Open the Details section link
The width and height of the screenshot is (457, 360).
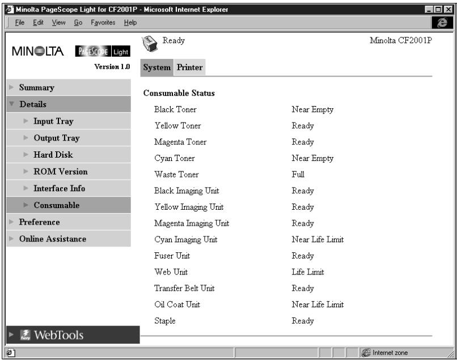[33, 104]
